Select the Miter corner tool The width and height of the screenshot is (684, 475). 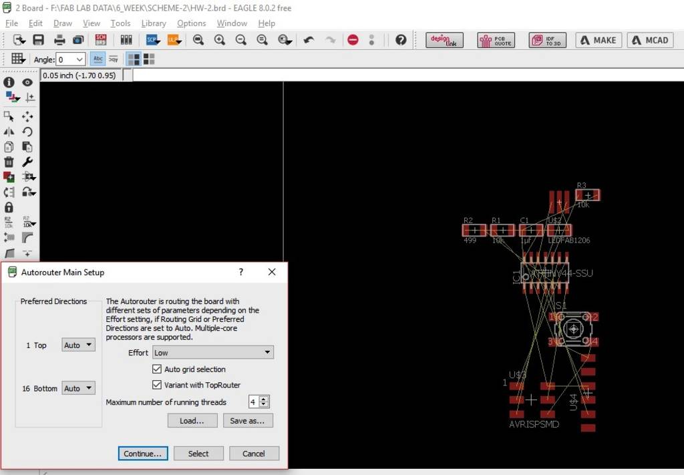[x=27, y=238]
